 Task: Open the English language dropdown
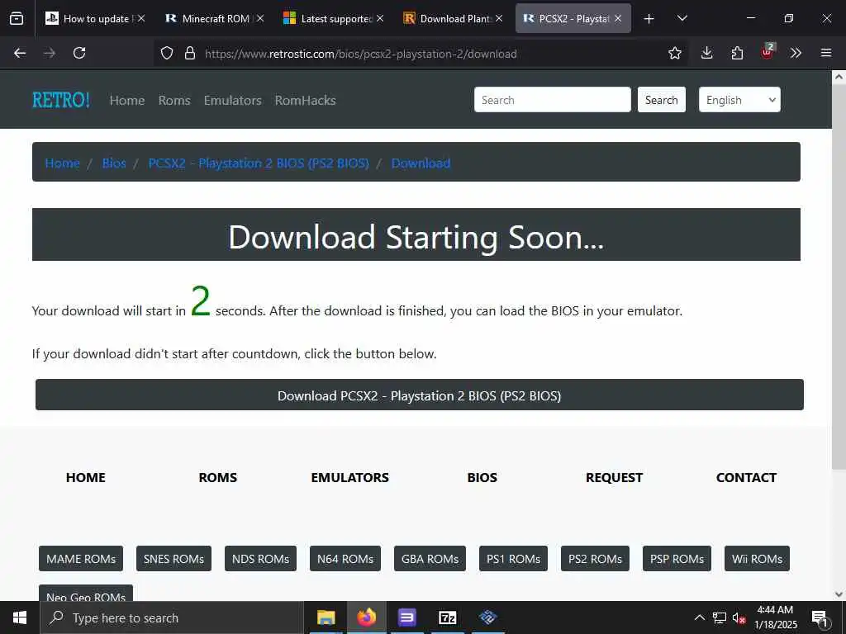739,100
